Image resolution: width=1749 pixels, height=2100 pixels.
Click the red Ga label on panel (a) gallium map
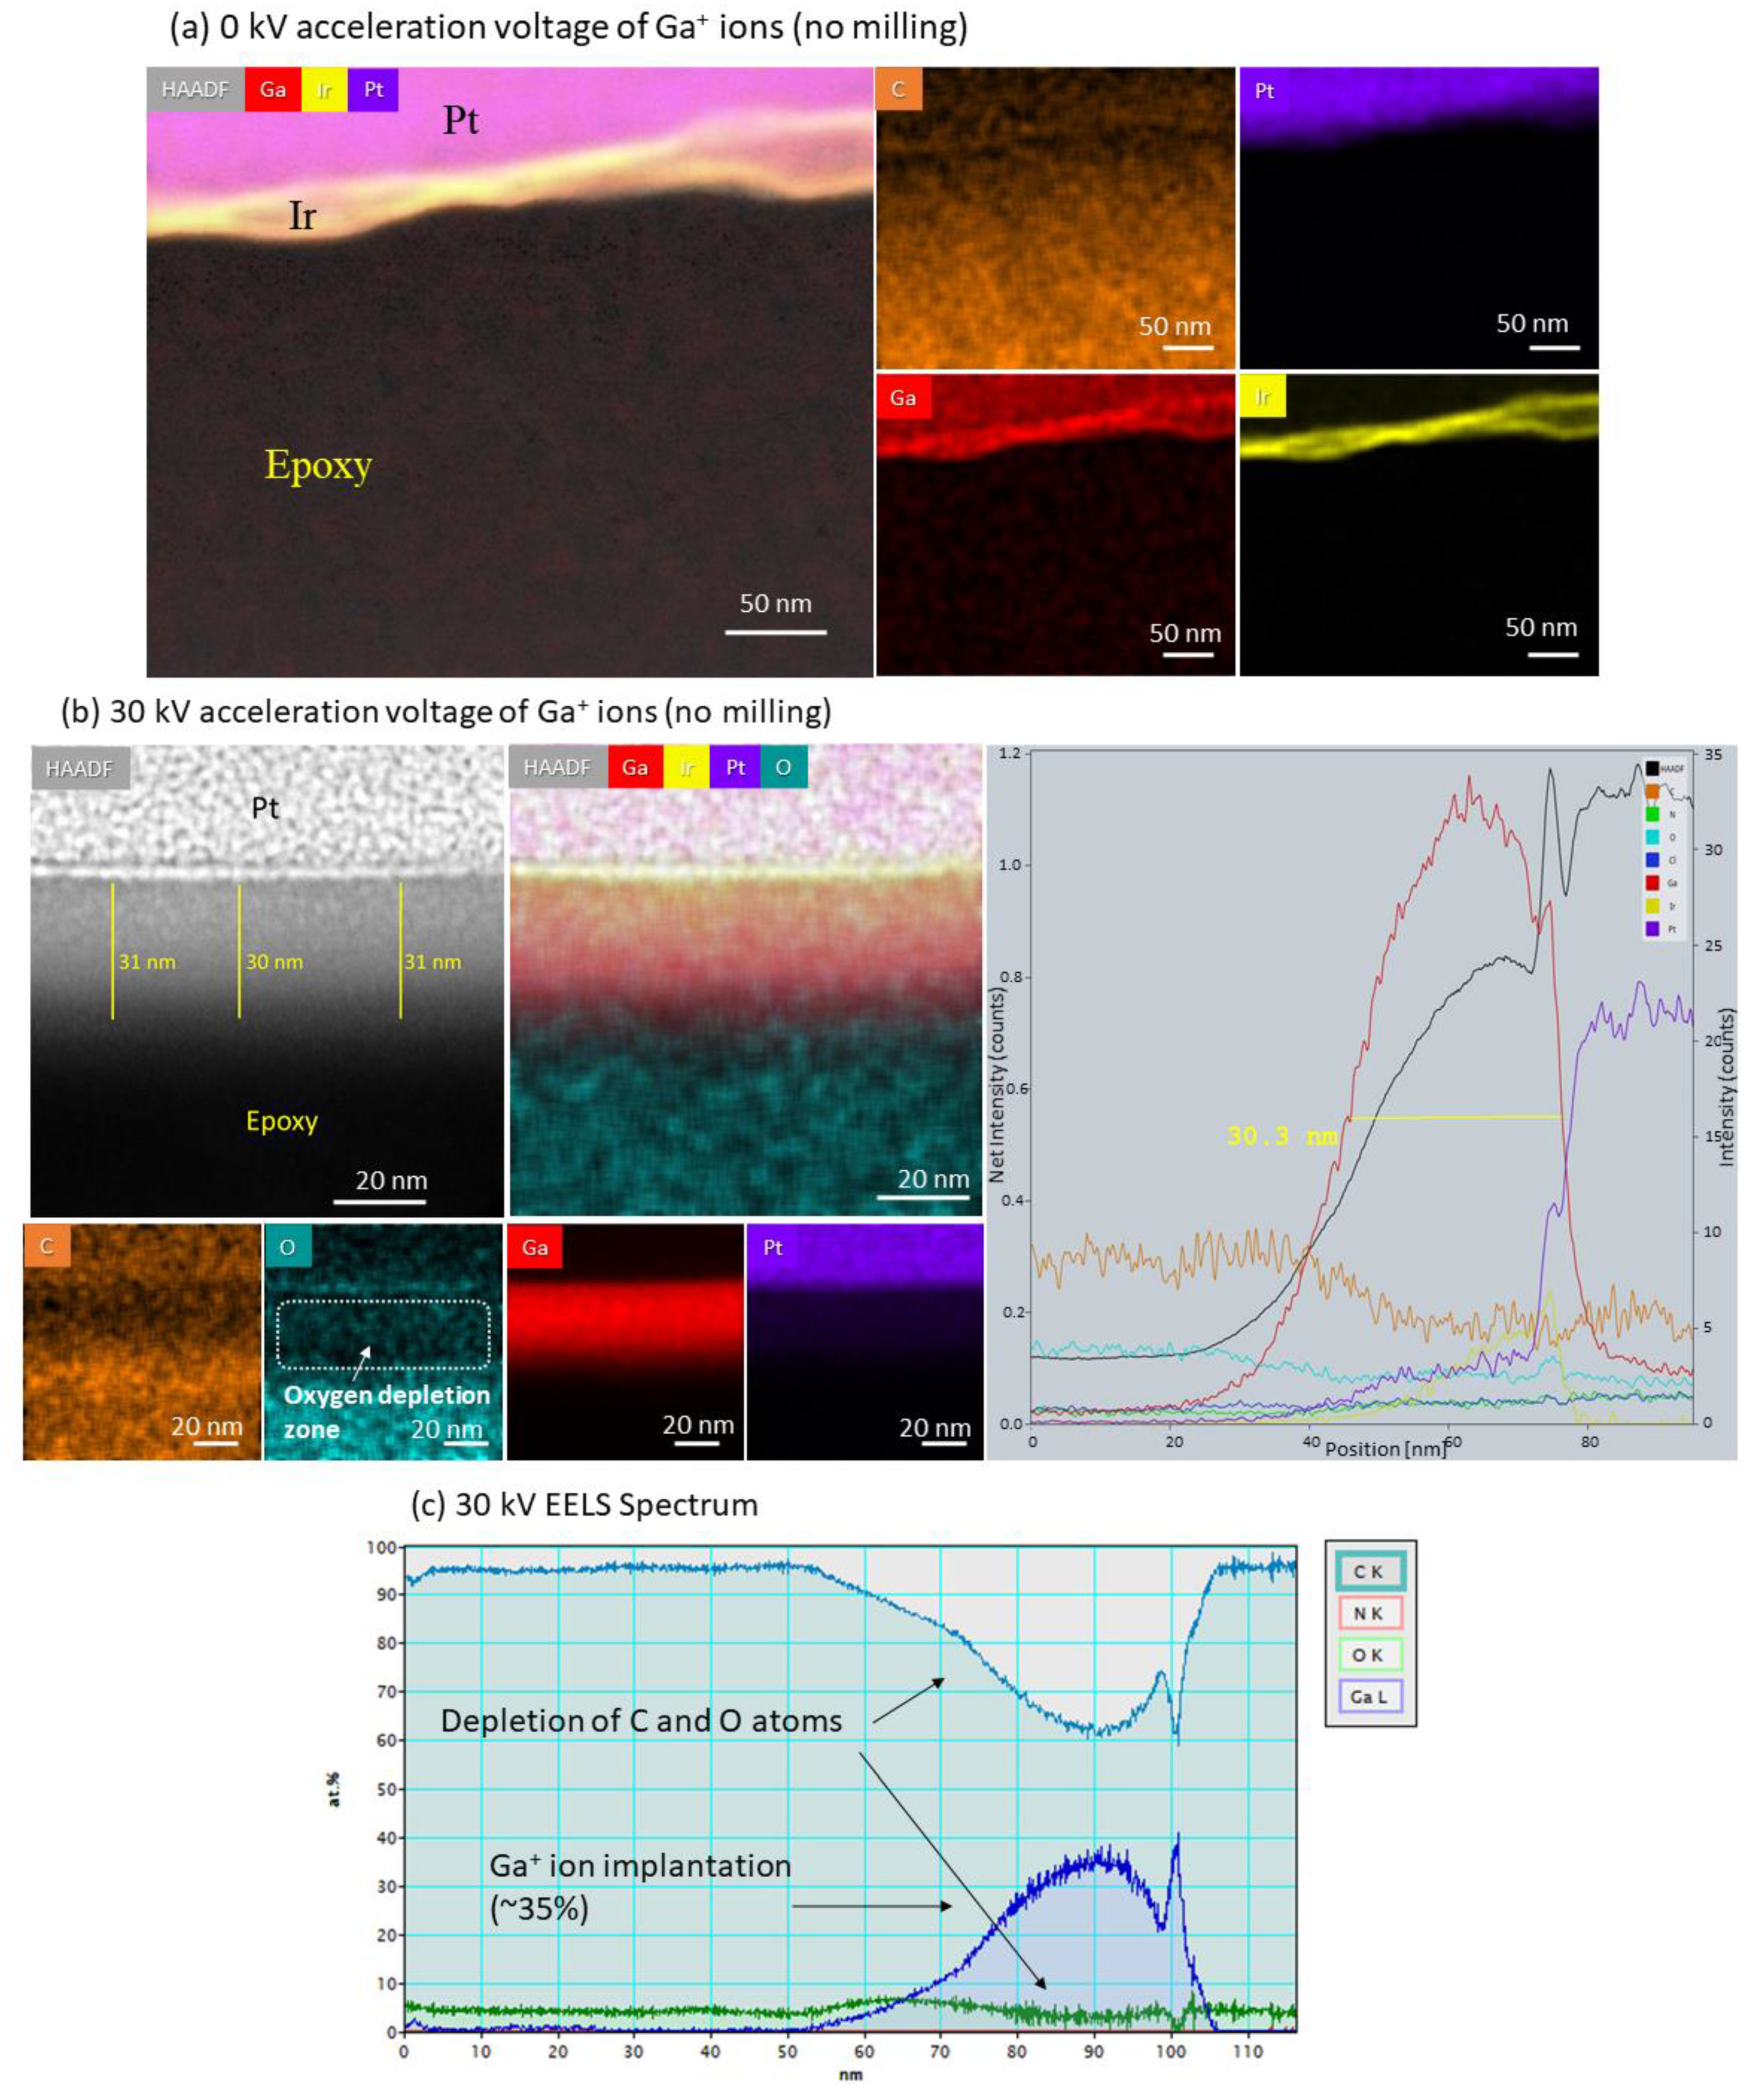point(902,397)
